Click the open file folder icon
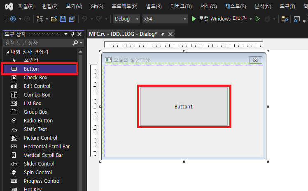Image resolution: width=308 pixels, height=191 pixels. (54, 19)
